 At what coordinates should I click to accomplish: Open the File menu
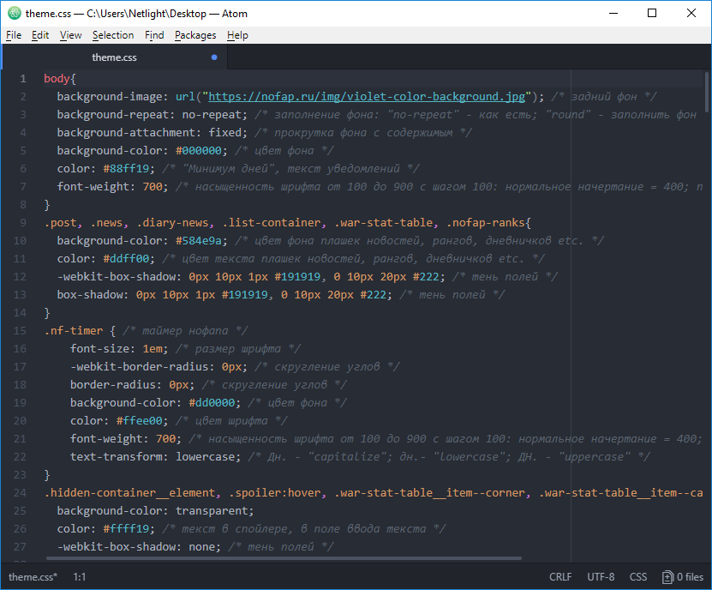pyautogui.click(x=13, y=35)
